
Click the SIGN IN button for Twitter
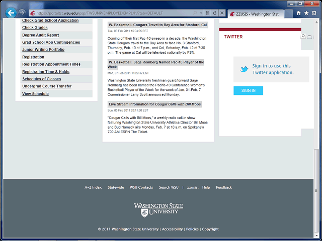[248, 90]
